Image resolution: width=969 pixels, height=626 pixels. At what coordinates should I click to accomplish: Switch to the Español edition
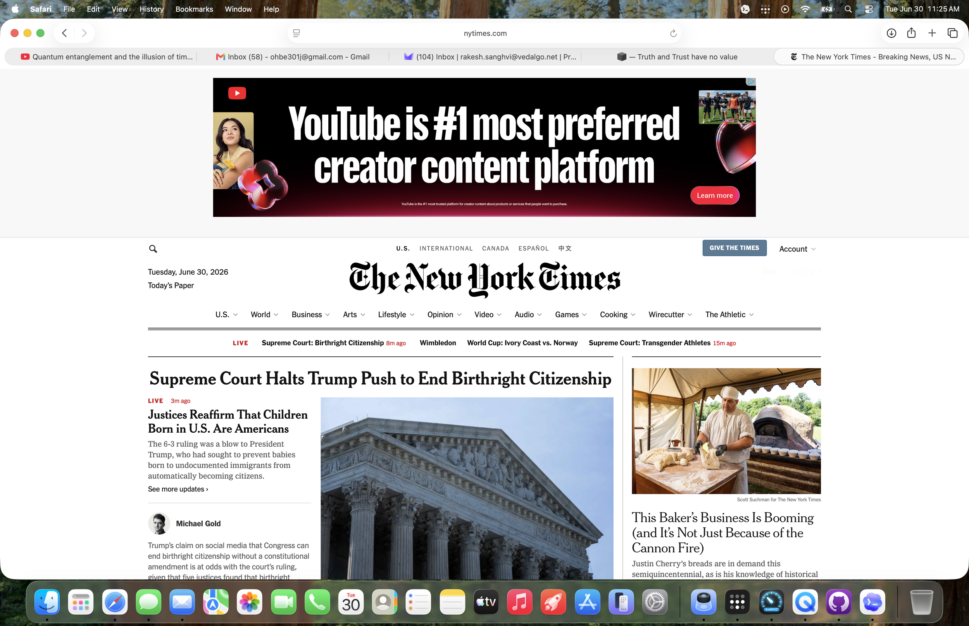coord(533,248)
